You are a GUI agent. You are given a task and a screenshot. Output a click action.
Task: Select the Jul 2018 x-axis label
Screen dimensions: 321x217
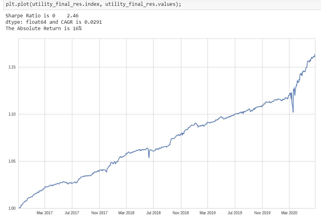(153, 213)
